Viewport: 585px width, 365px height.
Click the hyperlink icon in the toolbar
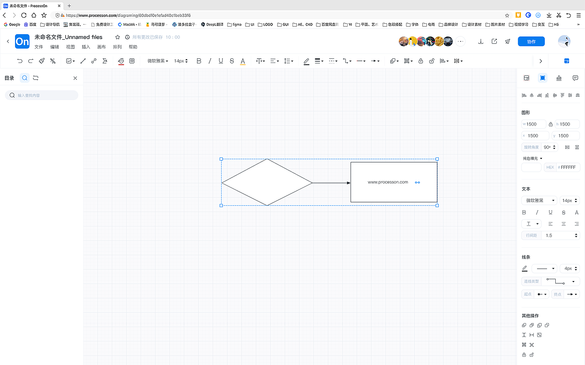click(94, 61)
